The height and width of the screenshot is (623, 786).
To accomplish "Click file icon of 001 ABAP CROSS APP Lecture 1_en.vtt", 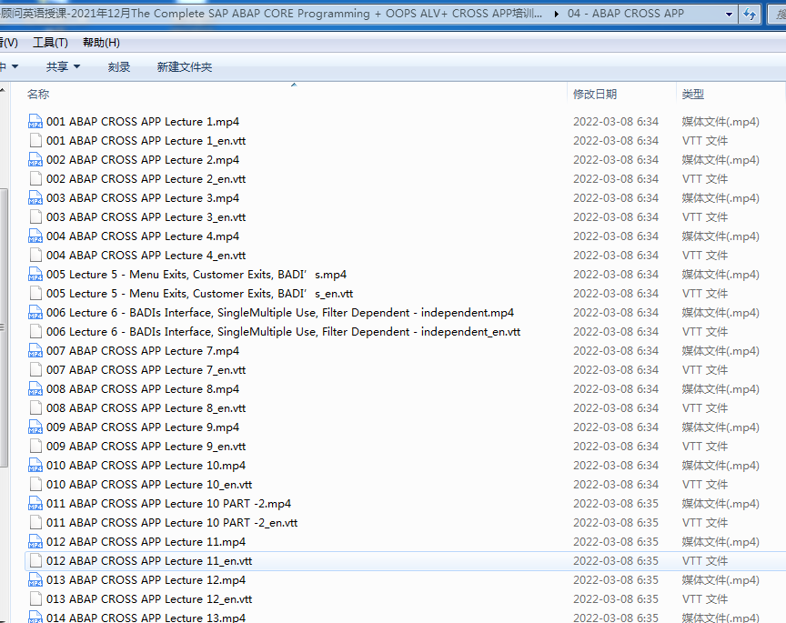I will point(35,141).
